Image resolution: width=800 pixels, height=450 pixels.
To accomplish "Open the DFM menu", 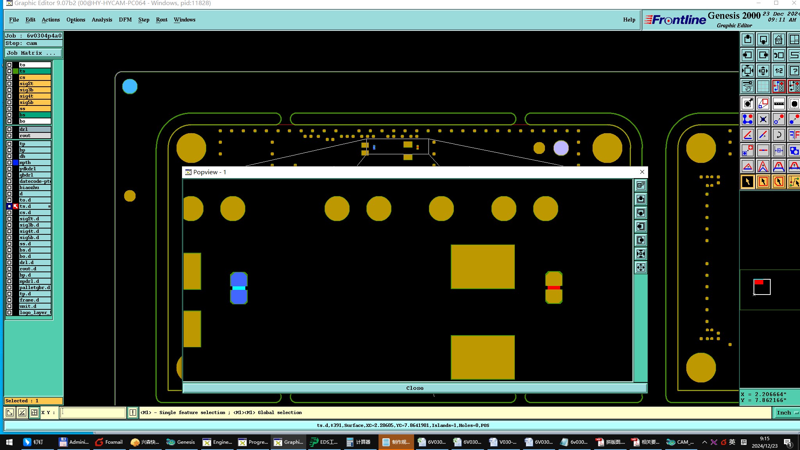I will click(x=125, y=20).
